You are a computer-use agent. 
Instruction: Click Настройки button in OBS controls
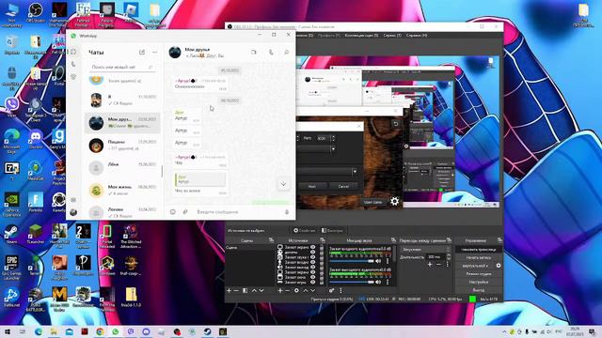pos(479,282)
